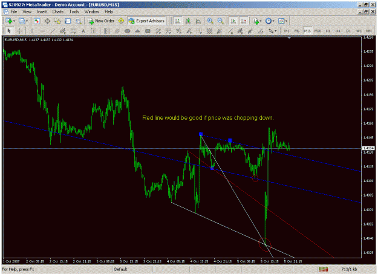Viewport: 378px width, 274px height.
Task: Open the Window menu
Action: (92, 11)
